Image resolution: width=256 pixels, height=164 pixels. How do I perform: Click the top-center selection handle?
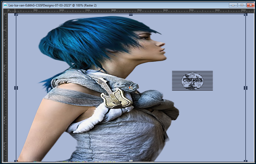click(131, 15)
